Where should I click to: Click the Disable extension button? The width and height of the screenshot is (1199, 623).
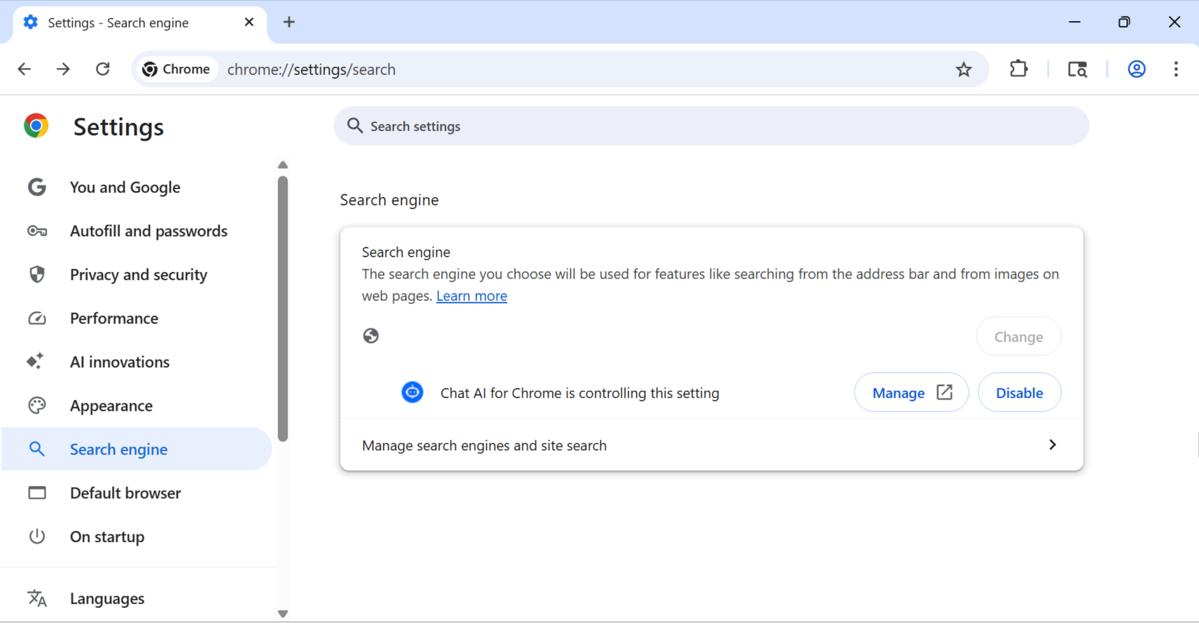pos(1019,393)
